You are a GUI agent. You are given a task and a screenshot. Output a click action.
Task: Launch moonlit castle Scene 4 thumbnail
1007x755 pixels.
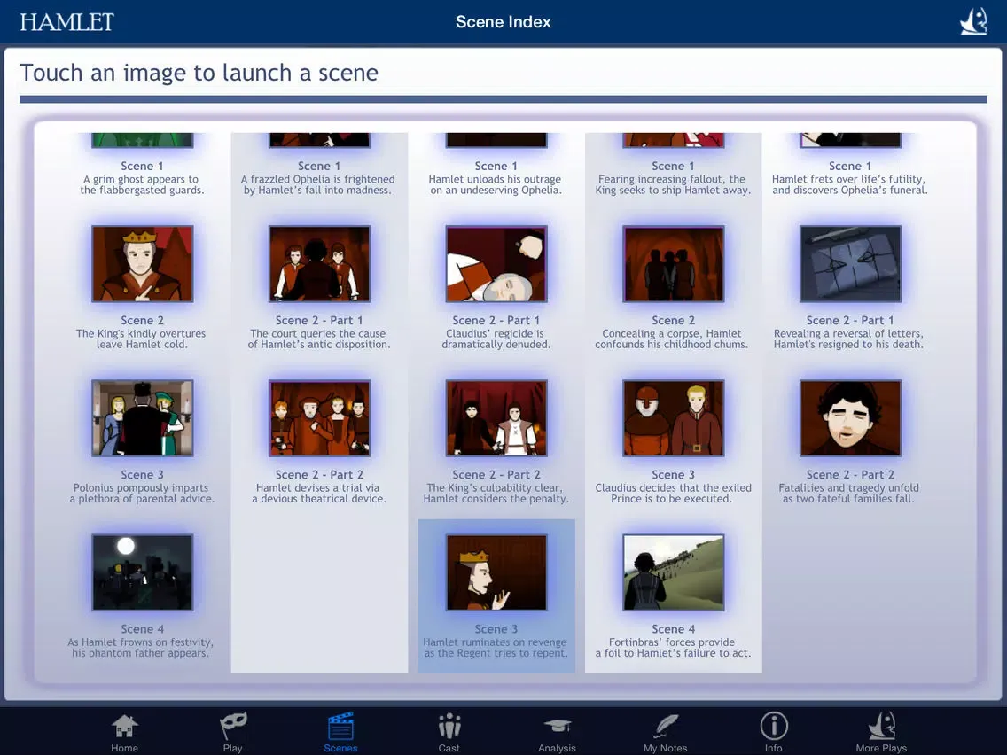[x=143, y=572]
